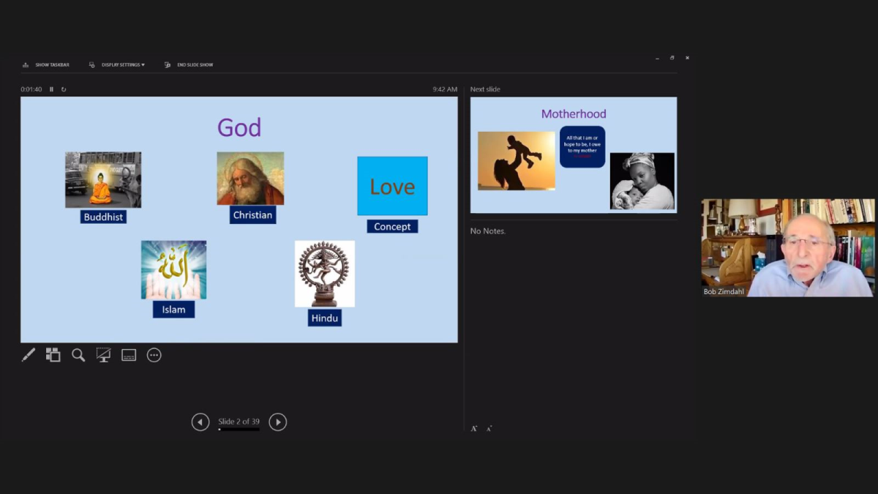Go to the previous slide

point(200,422)
